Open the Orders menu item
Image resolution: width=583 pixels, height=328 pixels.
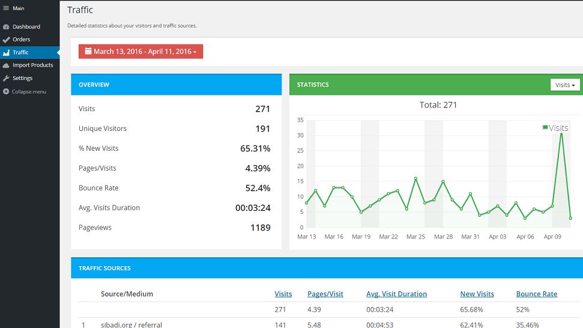(21, 40)
